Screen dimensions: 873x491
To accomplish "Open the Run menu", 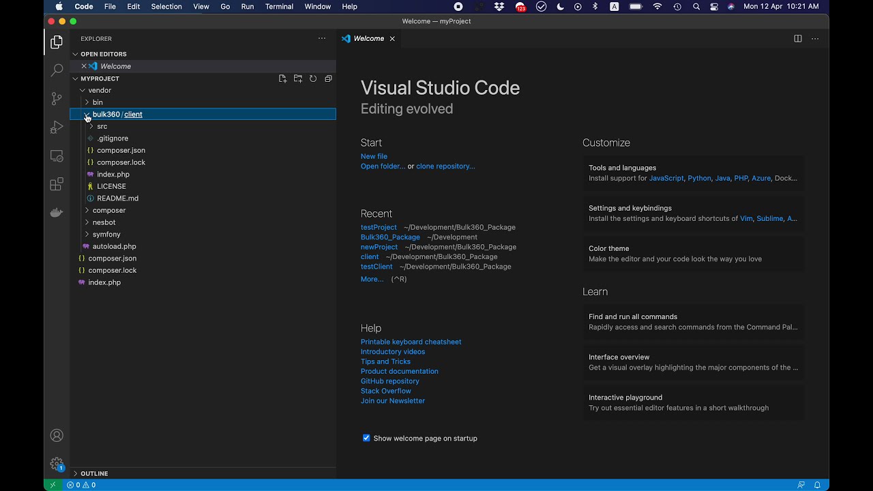I will pos(248,7).
